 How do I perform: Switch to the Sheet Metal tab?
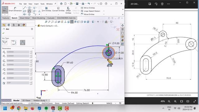tap(25, 18)
